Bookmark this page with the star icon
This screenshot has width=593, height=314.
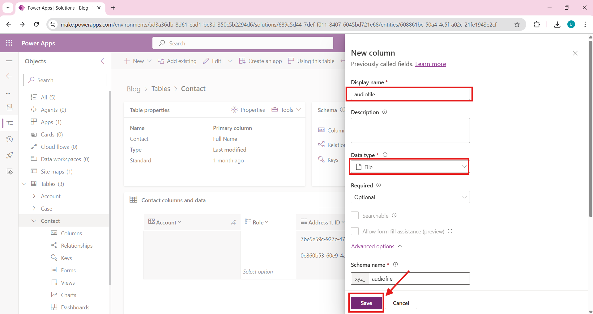click(517, 24)
